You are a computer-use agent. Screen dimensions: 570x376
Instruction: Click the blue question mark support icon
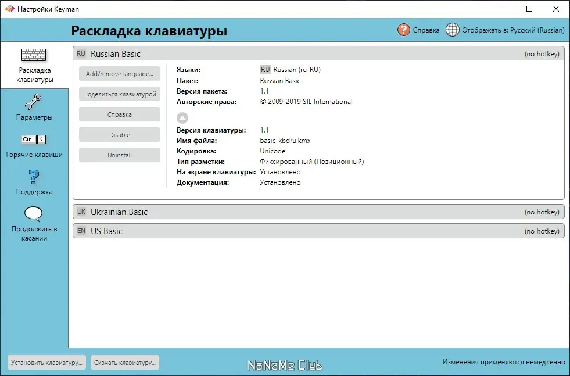point(34,177)
